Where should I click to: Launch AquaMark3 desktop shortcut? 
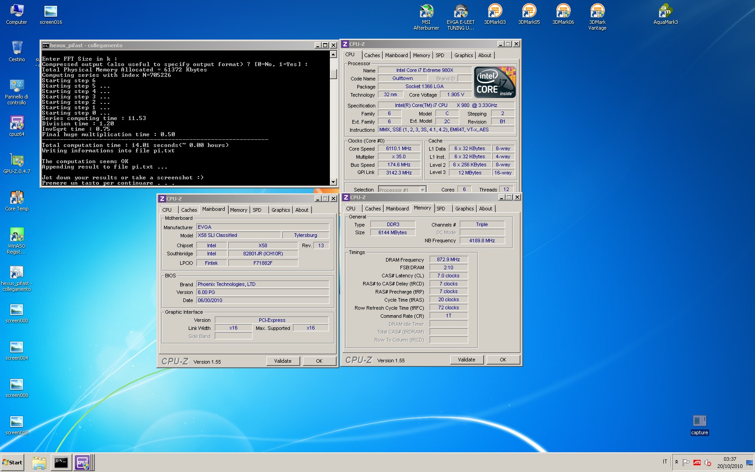click(666, 14)
